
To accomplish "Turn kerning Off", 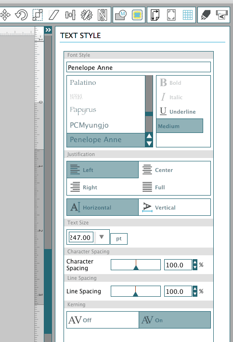I will click(103, 320).
